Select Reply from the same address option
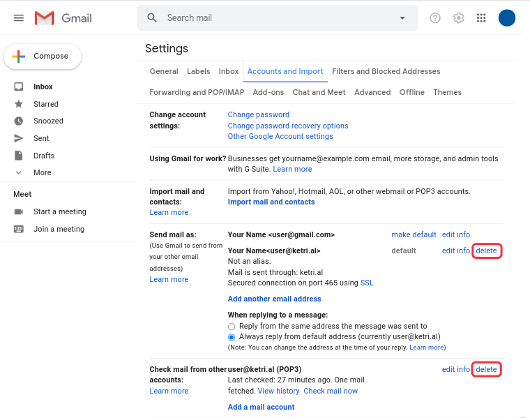530x418 pixels. coord(232,327)
